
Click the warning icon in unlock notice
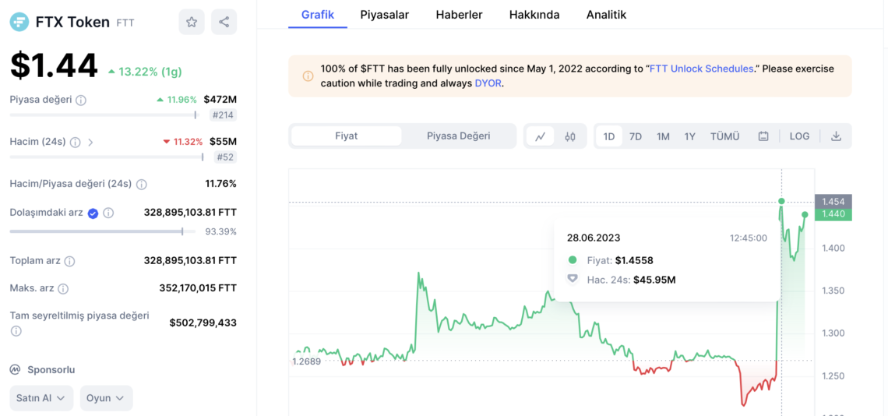(308, 76)
